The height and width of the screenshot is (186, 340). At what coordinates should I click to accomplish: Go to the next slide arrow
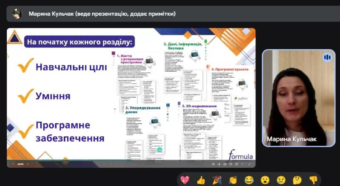coord(28,164)
